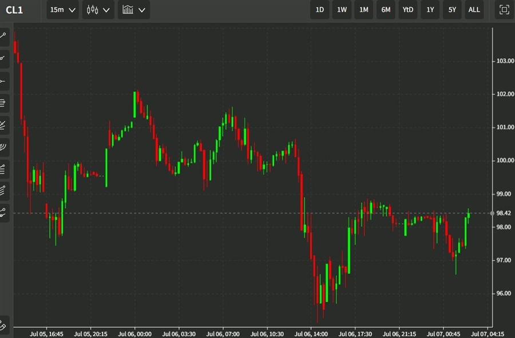The width and height of the screenshot is (515, 338).
Task: Click the Jul 05, 20:15 time label
Action: coord(90,334)
